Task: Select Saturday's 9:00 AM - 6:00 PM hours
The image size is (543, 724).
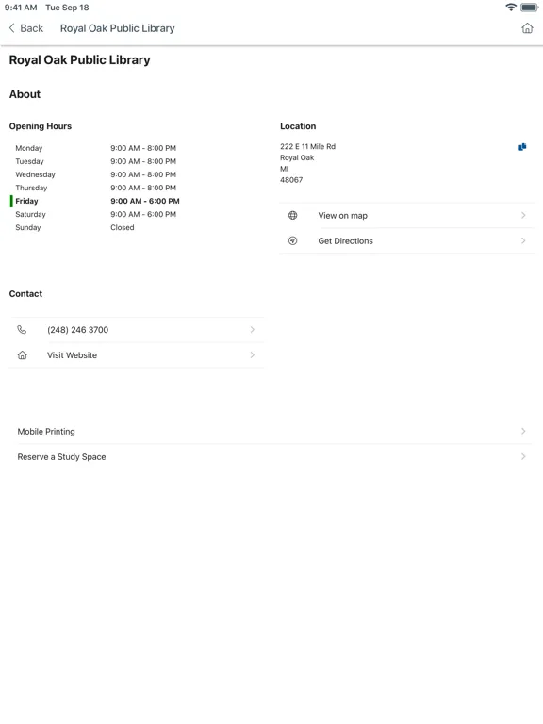Action: 143,214
